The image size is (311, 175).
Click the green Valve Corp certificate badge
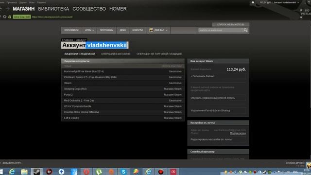tap(22, 17)
